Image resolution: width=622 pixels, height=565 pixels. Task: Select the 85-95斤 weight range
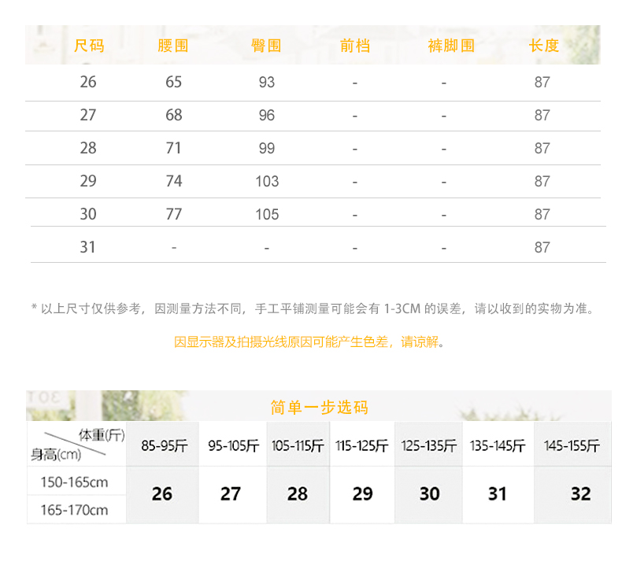[165, 445]
